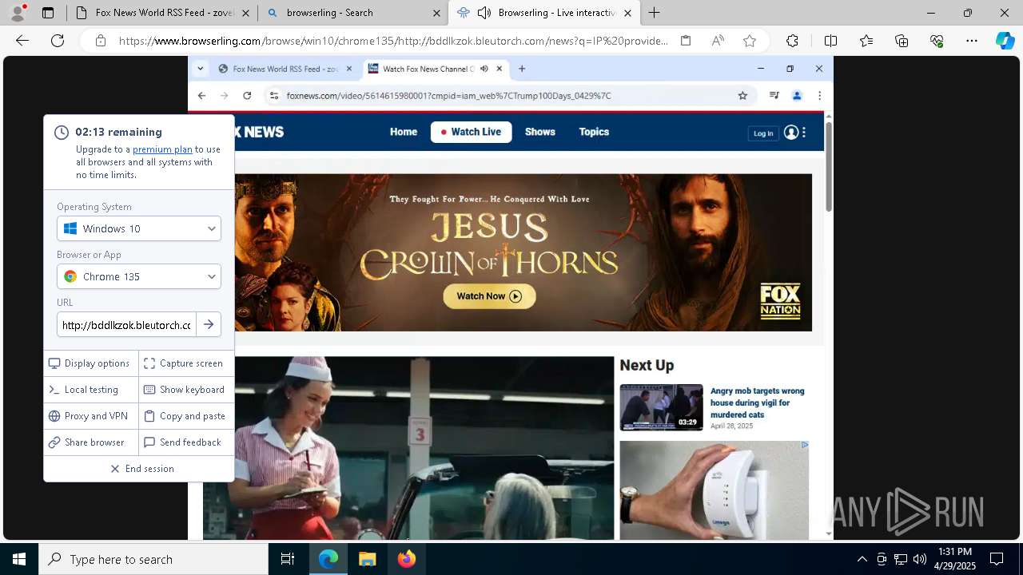This screenshot has width=1023, height=575.
Task: Open a new tab in inner Chrome
Action: (522, 69)
